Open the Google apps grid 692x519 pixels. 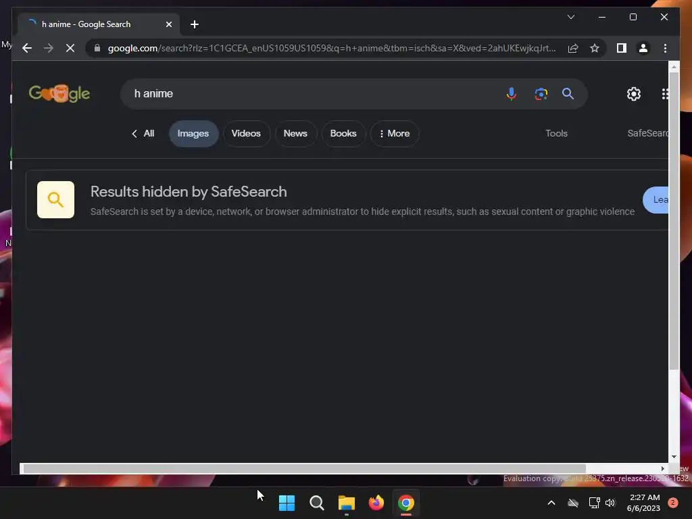click(665, 93)
